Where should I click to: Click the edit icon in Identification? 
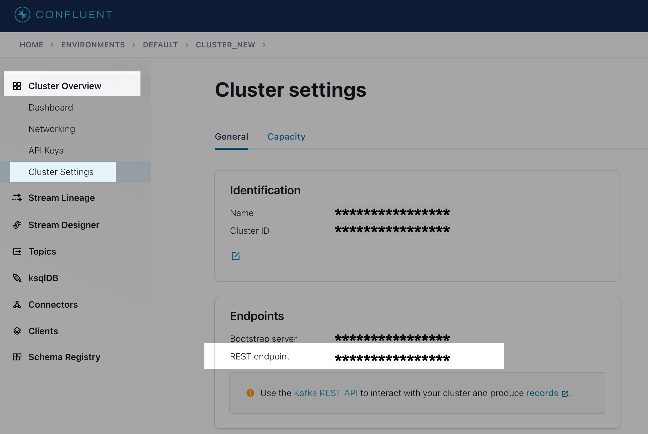(x=236, y=256)
